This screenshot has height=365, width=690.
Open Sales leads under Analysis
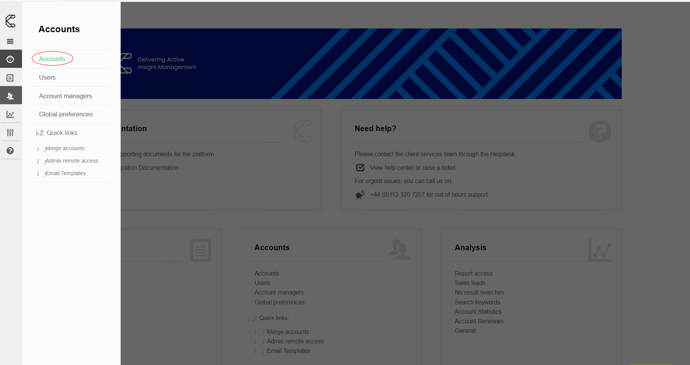click(x=470, y=283)
